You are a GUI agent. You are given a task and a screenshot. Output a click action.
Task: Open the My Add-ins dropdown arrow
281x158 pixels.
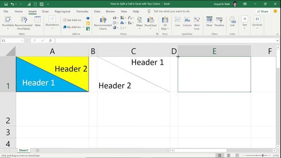83,27
